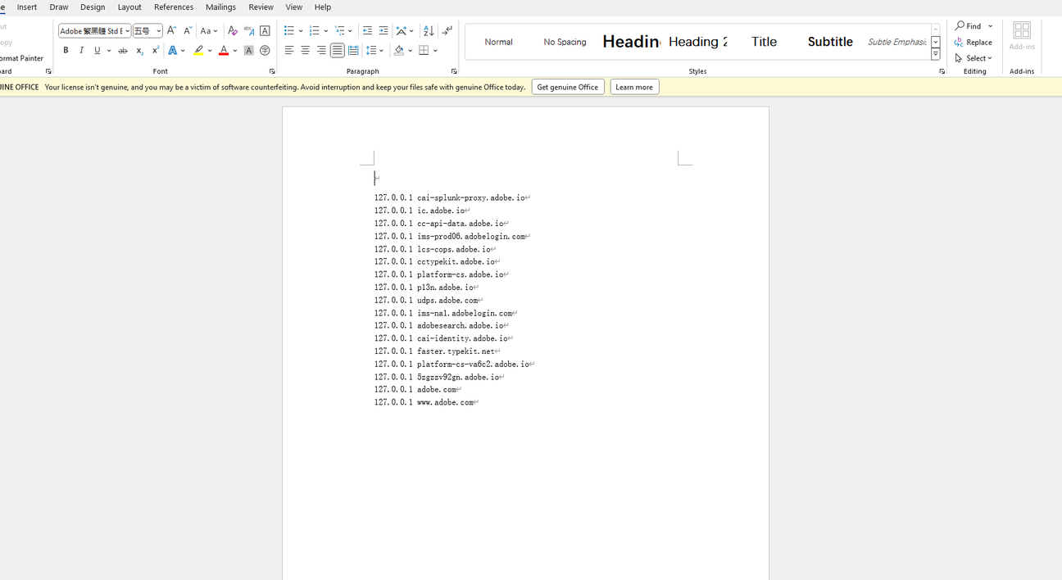This screenshot has width=1062, height=580.
Task: Switch to Layout tab
Action: [x=129, y=7]
